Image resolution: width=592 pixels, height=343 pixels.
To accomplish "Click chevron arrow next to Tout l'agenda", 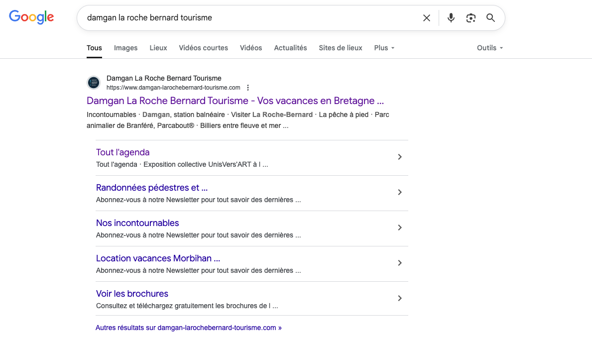I will (x=399, y=157).
